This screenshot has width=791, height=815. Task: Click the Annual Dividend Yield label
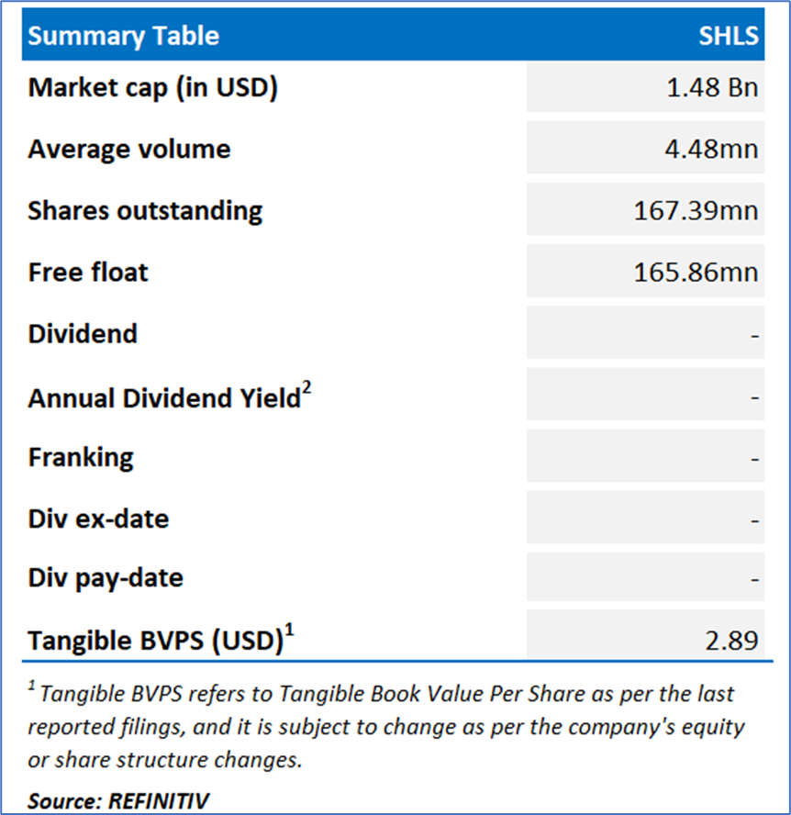[165, 398]
